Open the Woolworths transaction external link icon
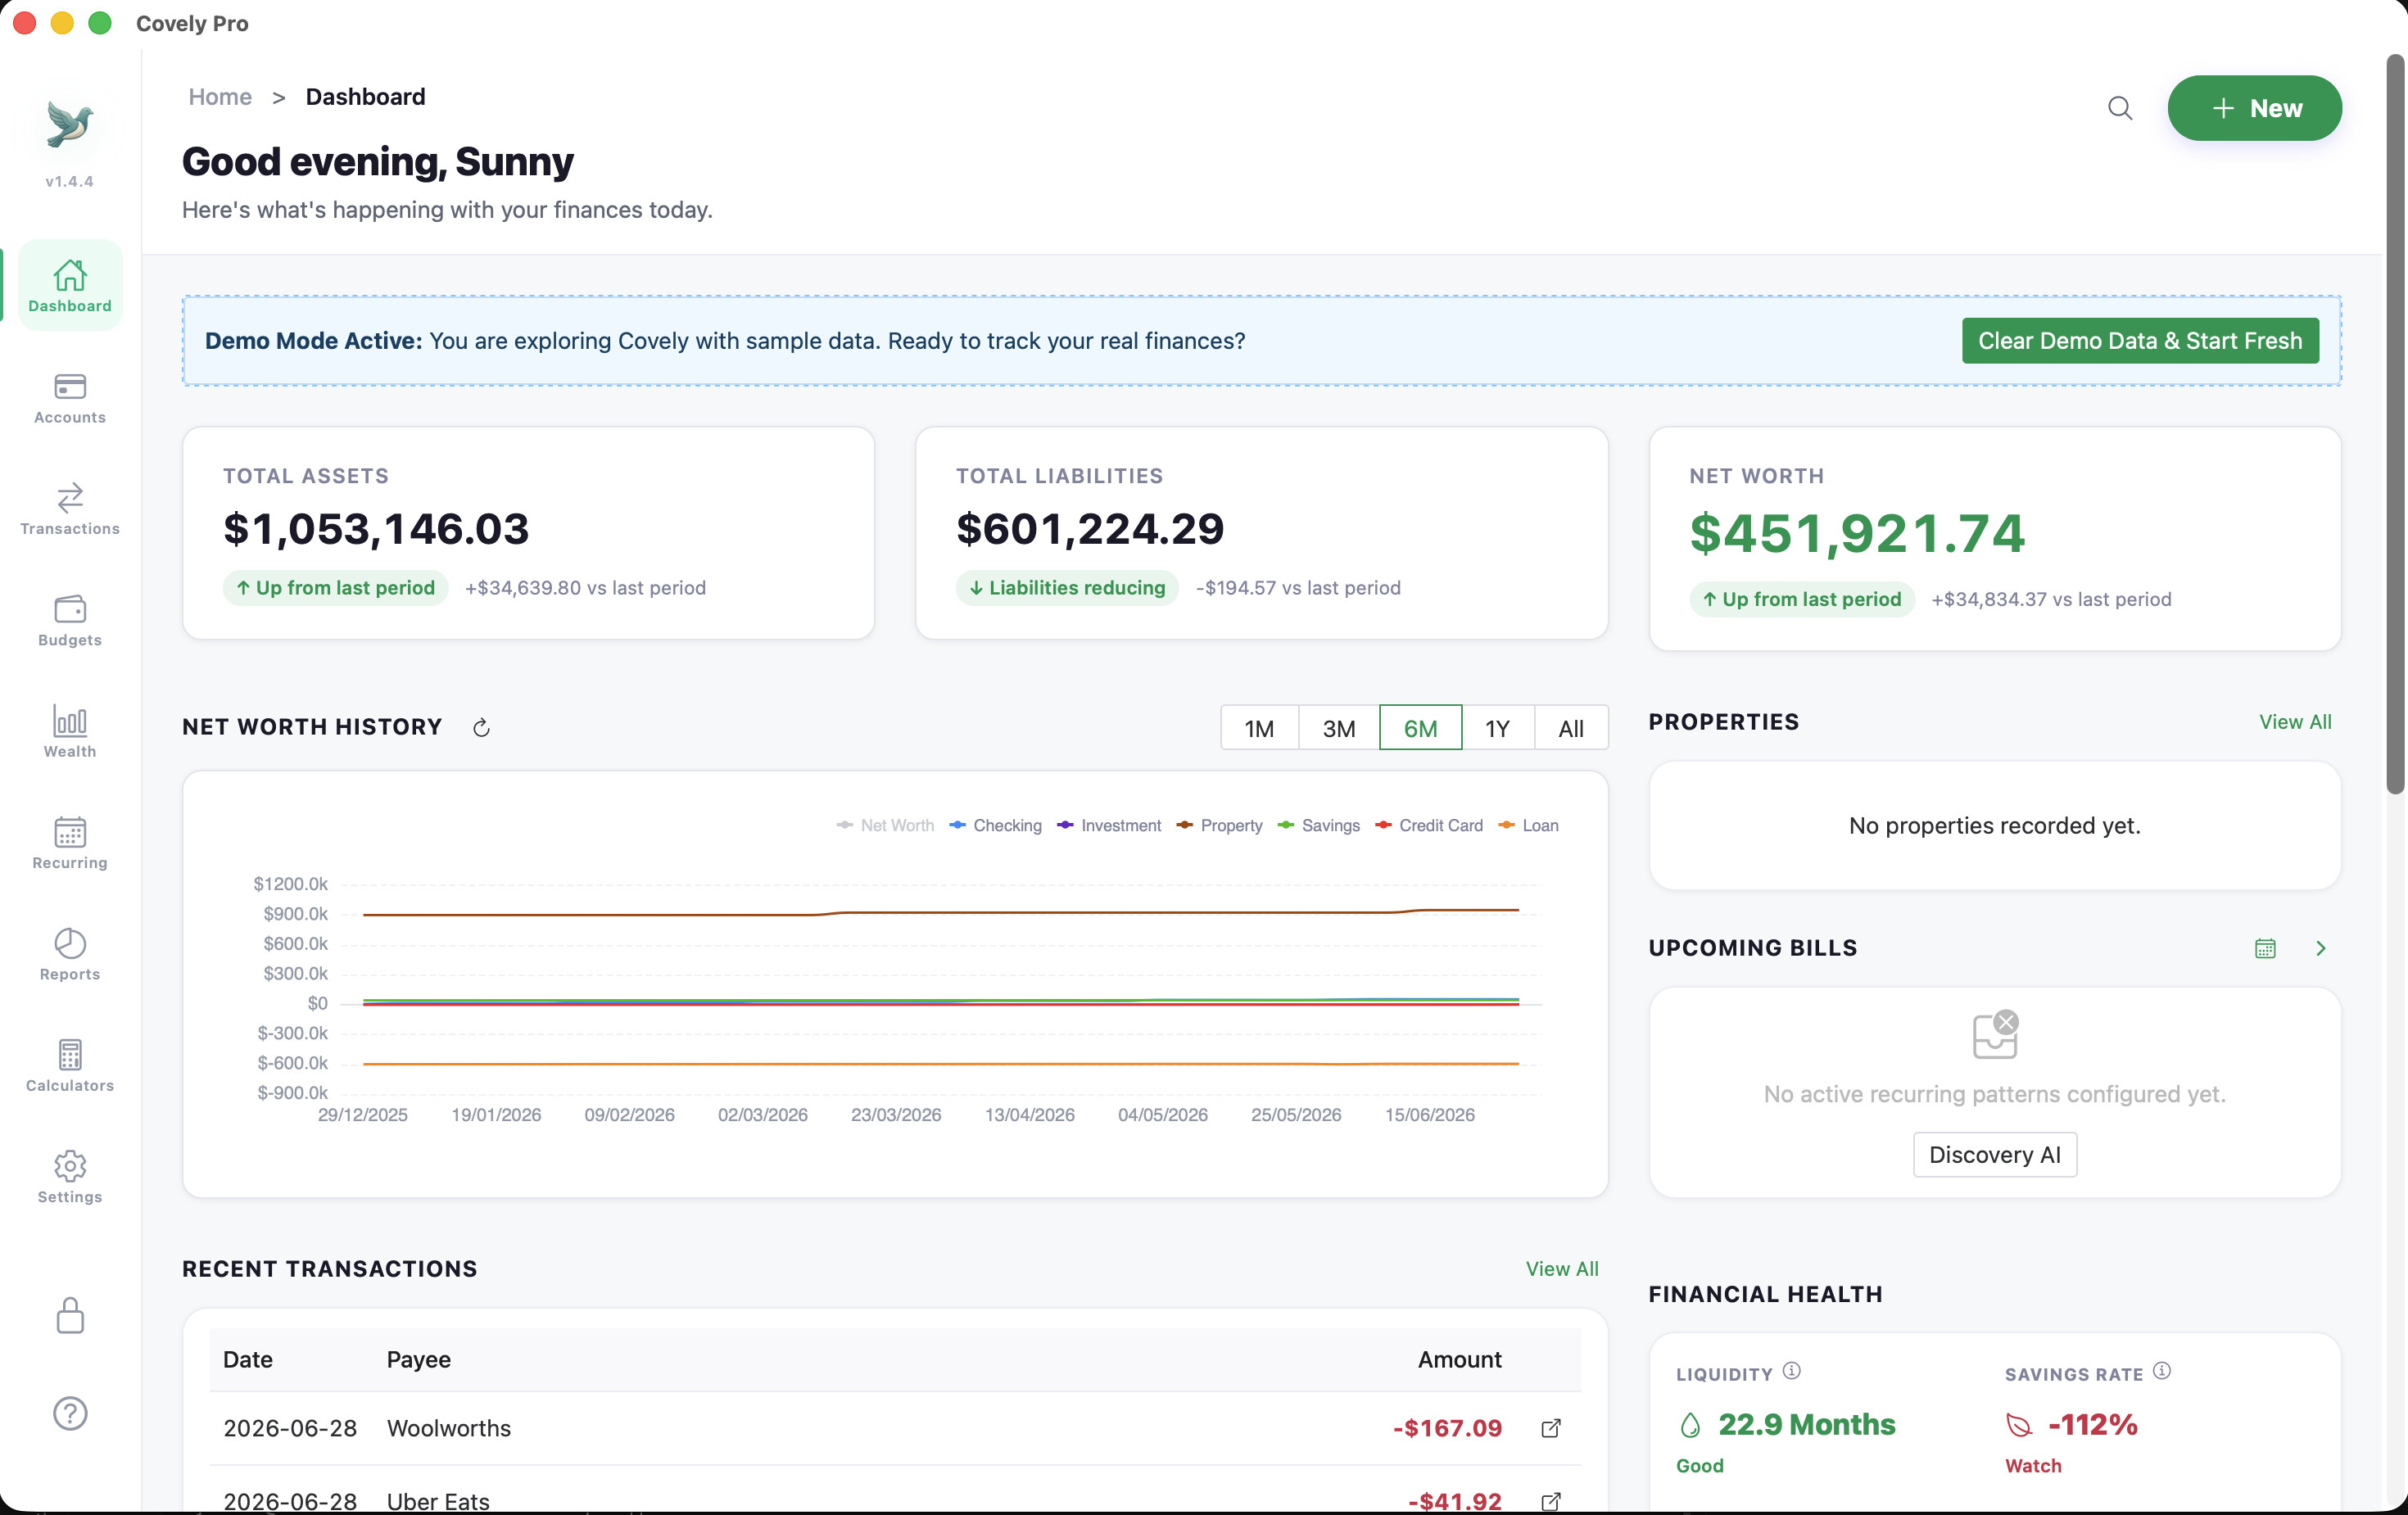This screenshot has width=2408, height=1515. click(1550, 1427)
